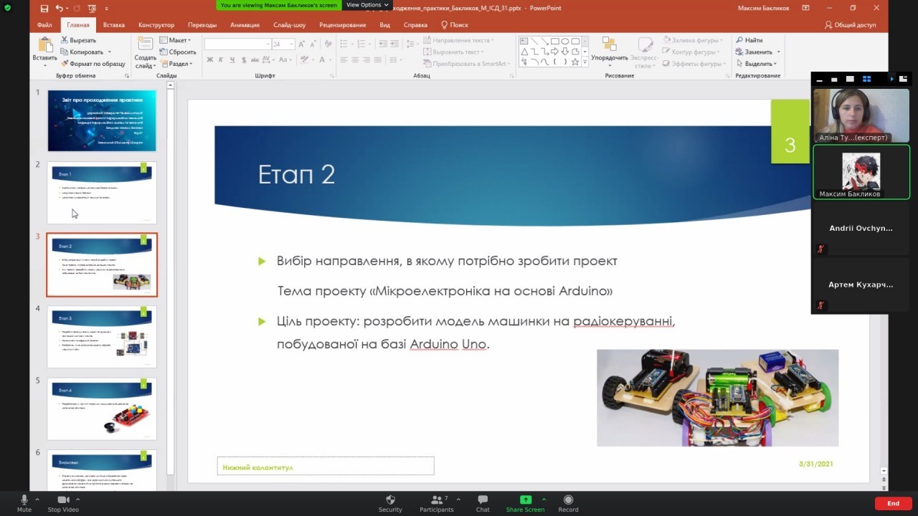This screenshot has height=516, width=918.
Task: Create a new slide (Создать слайд)
Action: [146, 52]
